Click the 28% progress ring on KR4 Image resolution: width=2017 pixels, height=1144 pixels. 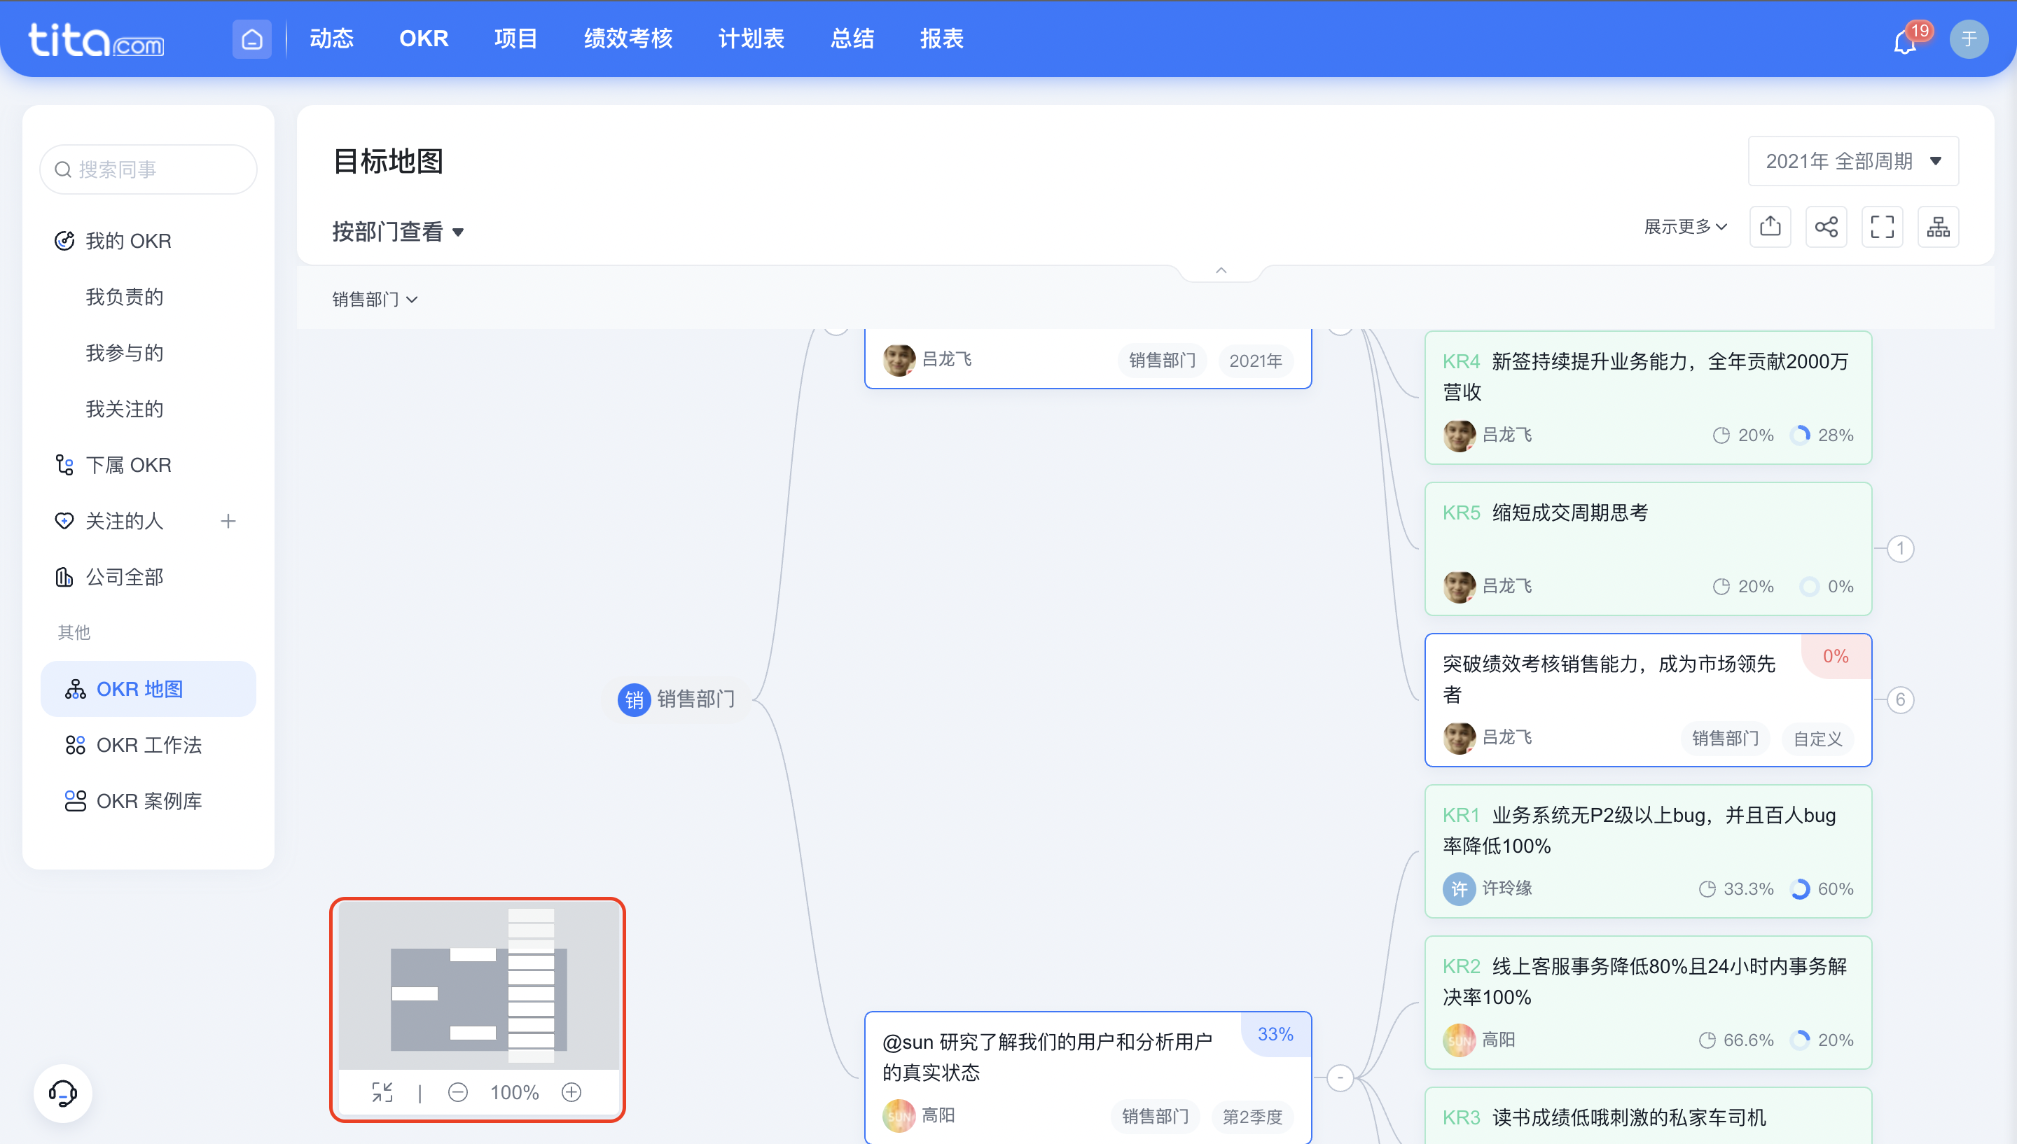(1799, 435)
